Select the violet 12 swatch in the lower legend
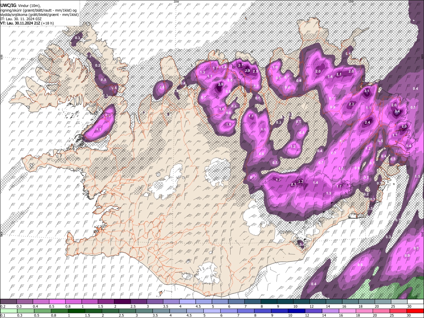This screenshot has height=318, width=424. [313, 311]
